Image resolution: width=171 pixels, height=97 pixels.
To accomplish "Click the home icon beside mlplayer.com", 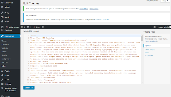I will [7, 27].
